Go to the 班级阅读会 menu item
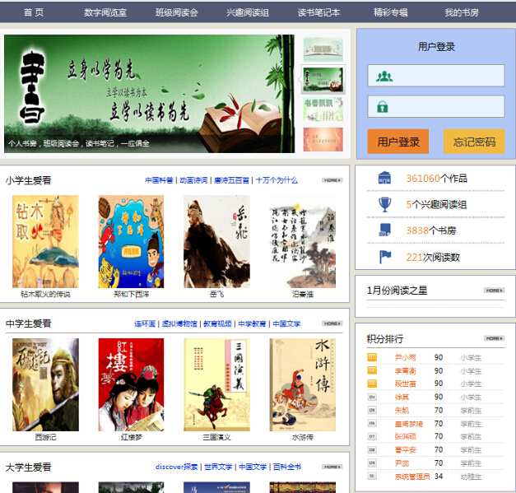 pyautogui.click(x=177, y=12)
